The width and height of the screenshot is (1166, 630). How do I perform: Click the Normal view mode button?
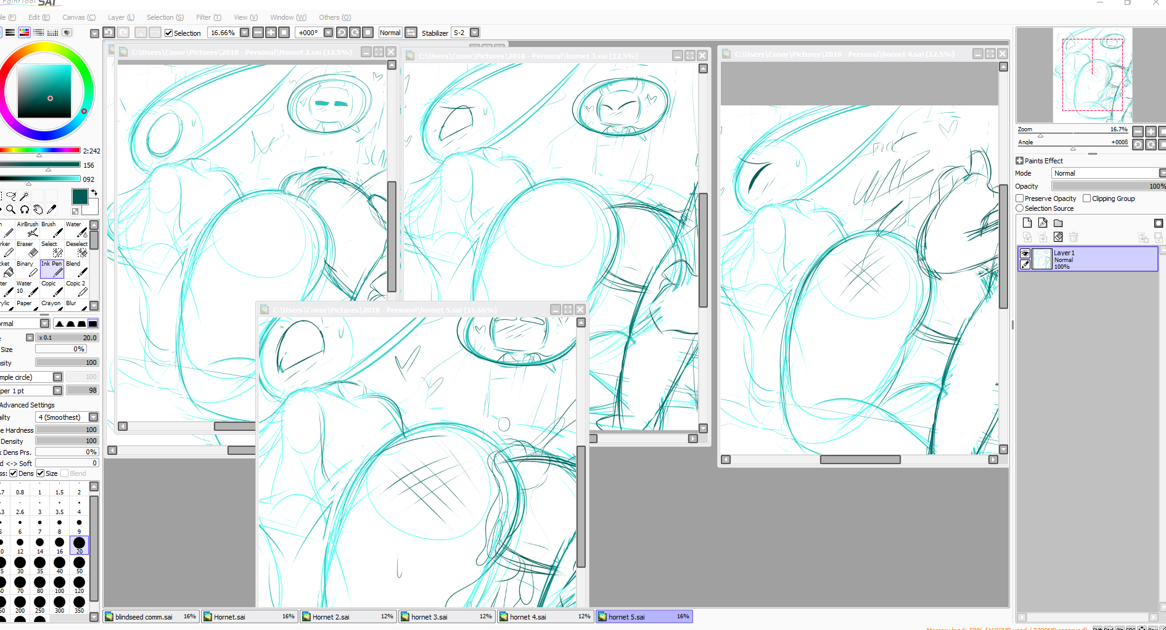(390, 33)
